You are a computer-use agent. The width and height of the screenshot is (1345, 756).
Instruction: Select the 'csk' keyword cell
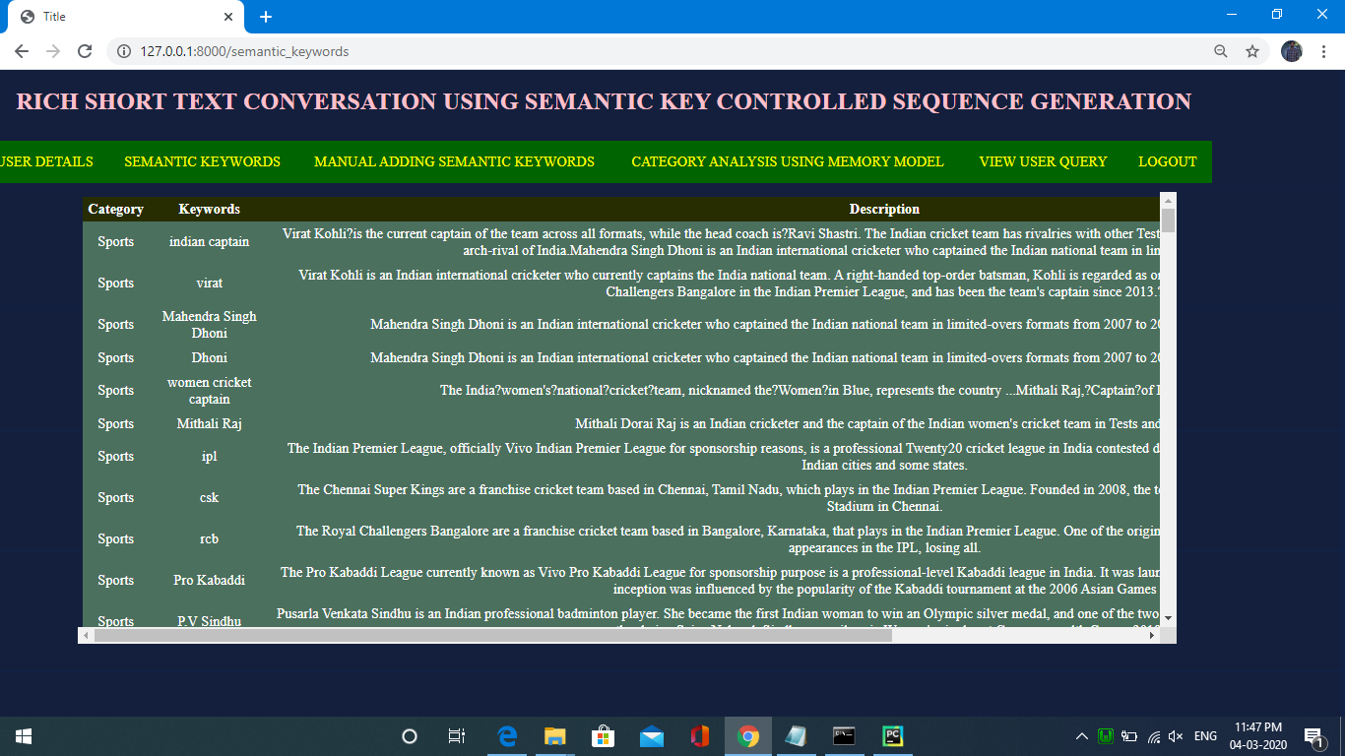click(209, 497)
